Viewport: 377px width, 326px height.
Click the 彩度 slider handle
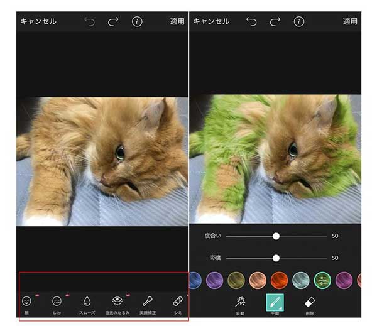coord(276,258)
